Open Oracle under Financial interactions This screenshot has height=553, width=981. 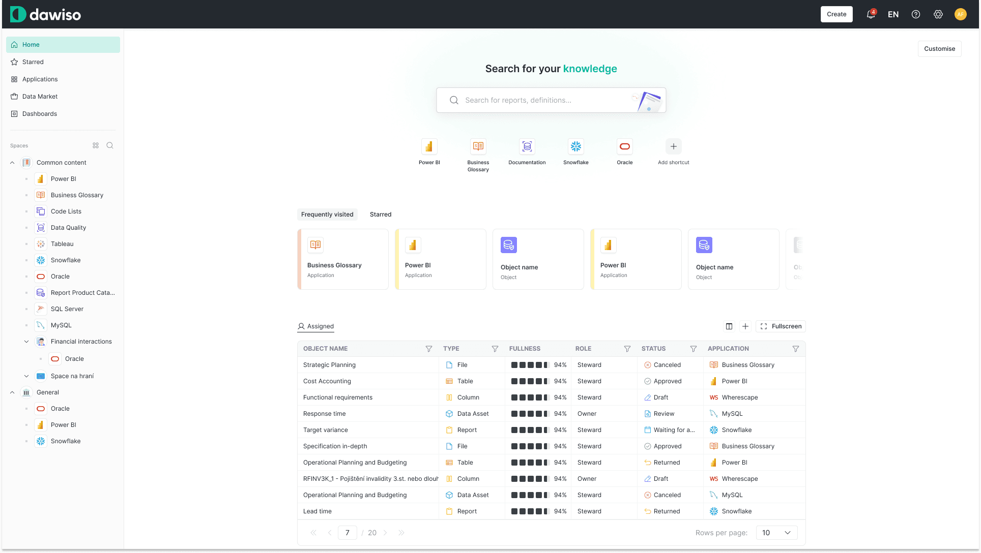point(74,359)
